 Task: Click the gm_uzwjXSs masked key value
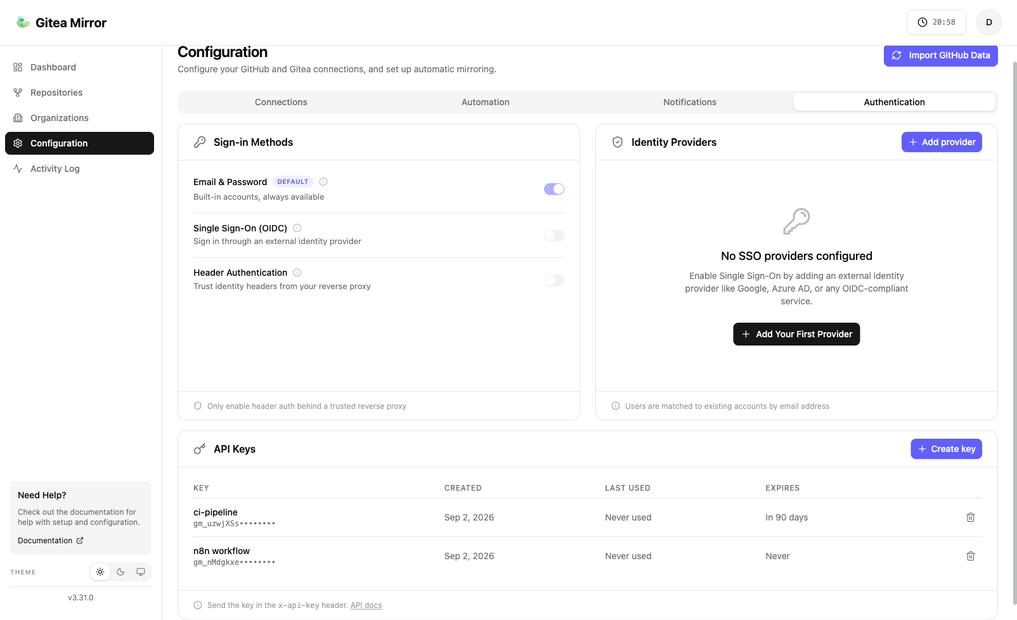tap(234, 524)
